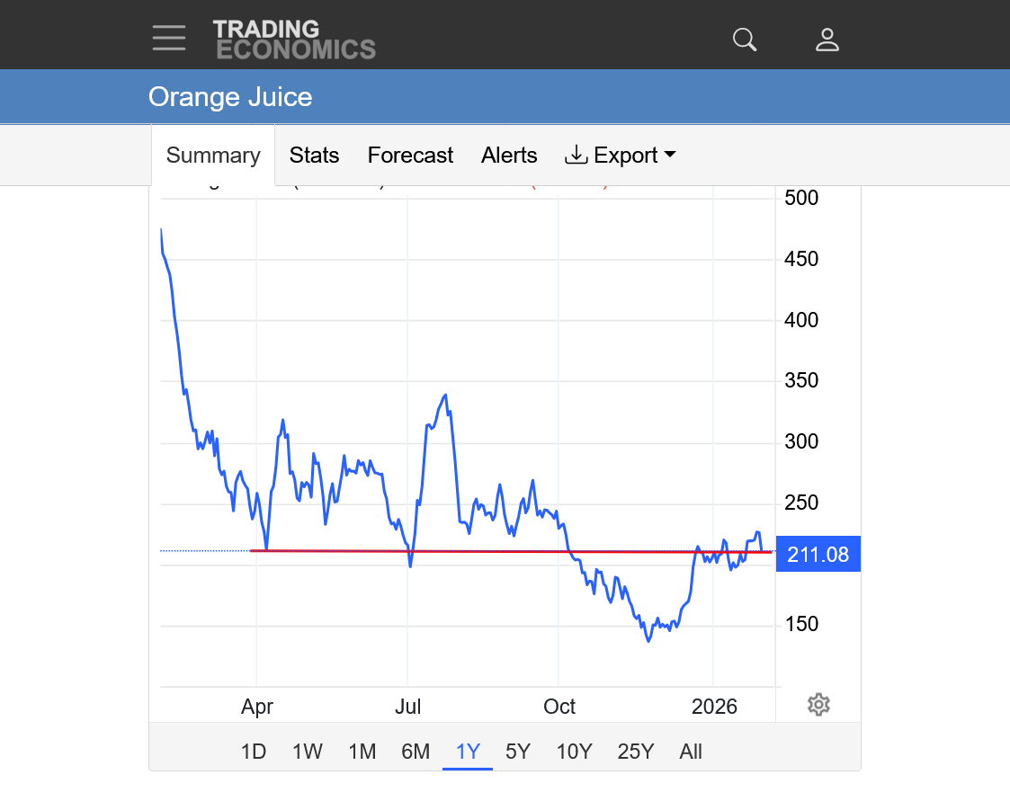The width and height of the screenshot is (1010, 810).
Task: Select the 1D time range
Action: 254,752
